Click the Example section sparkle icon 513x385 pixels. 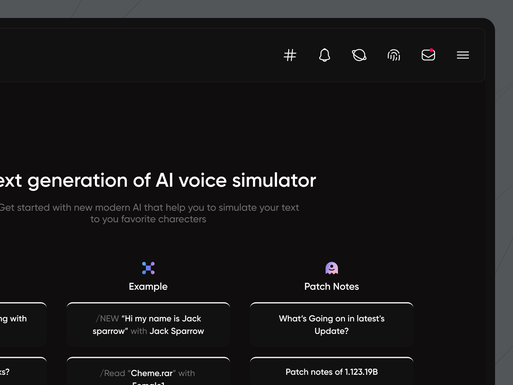click(x=148, y=268)
